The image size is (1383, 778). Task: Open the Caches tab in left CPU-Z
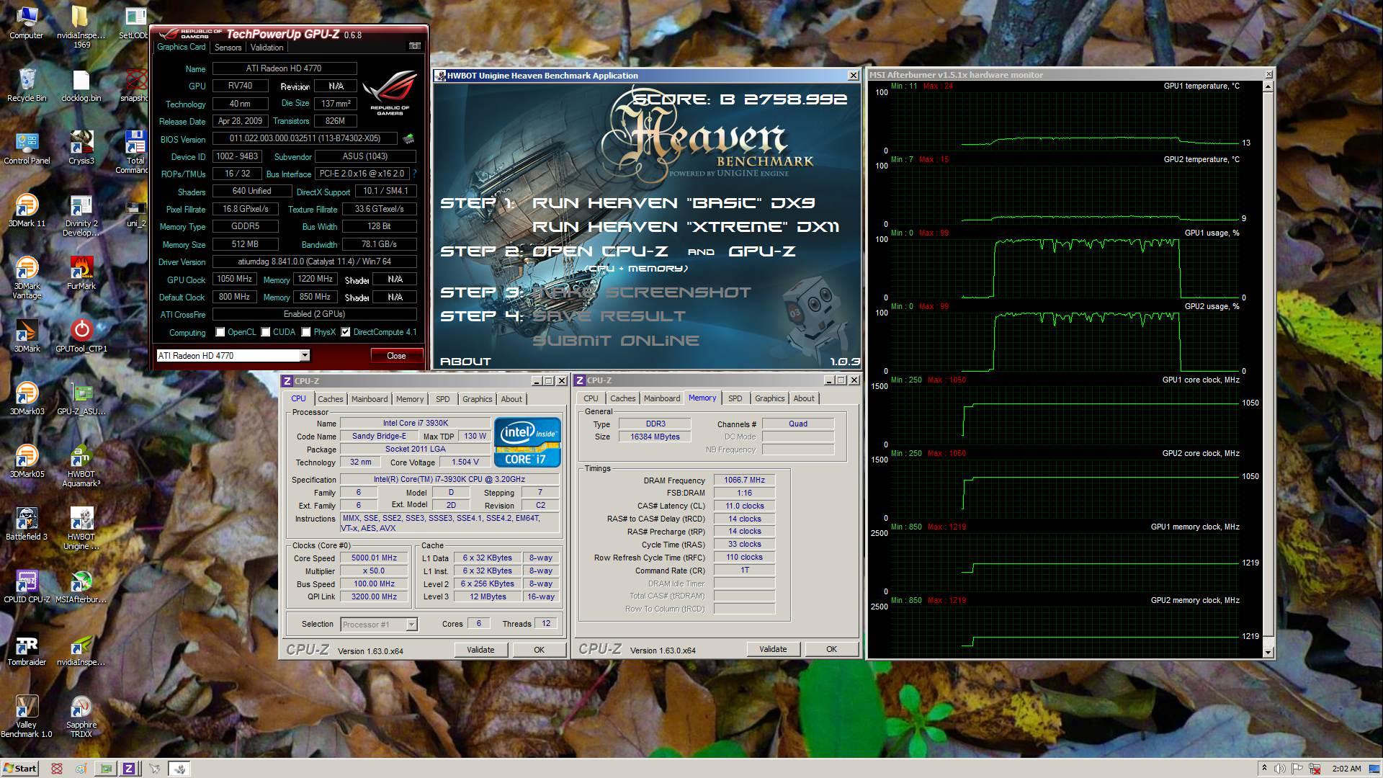tap(330, 399)
